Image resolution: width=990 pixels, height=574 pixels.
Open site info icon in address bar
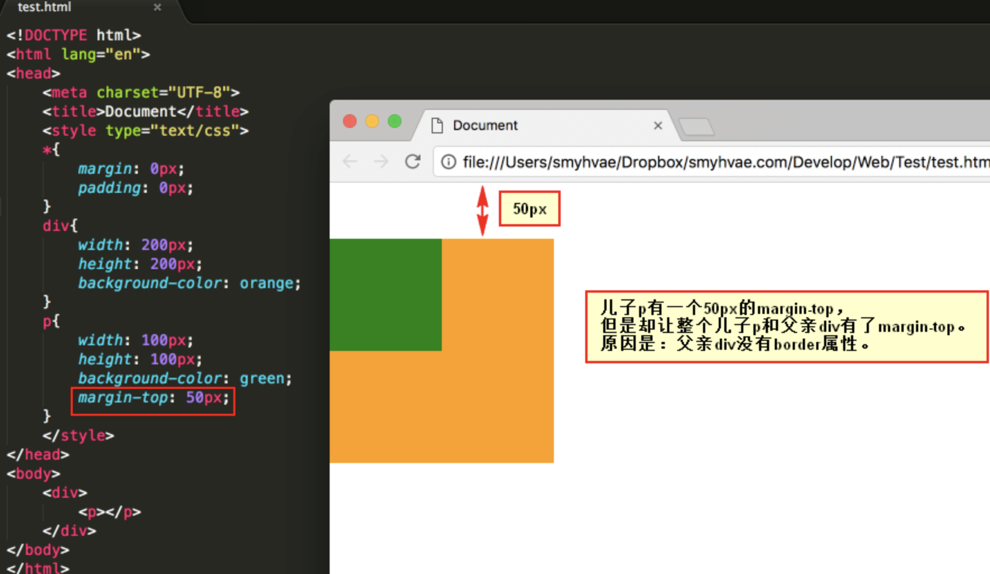point(448,162)
